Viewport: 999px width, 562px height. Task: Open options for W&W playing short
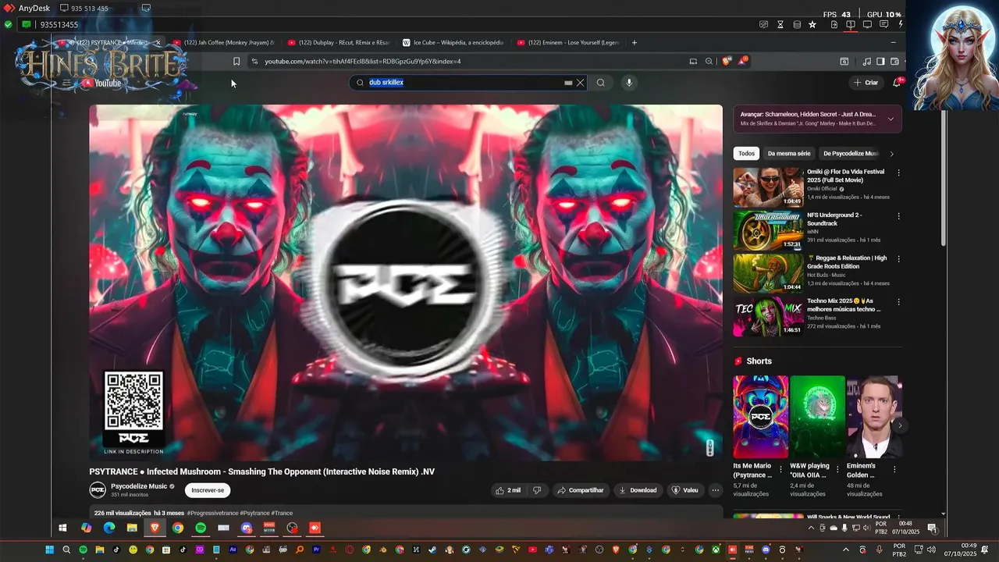click(x=837, y=470)
